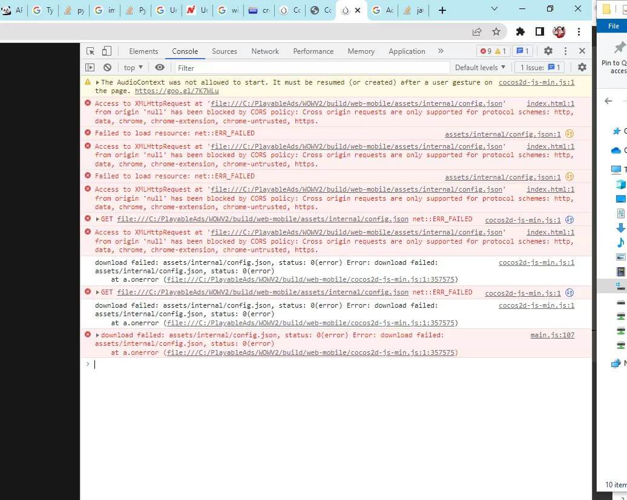Viewport: 627px width, 500px height.
Task: Toggle the device toolbar icon
Action: (107, 51)
